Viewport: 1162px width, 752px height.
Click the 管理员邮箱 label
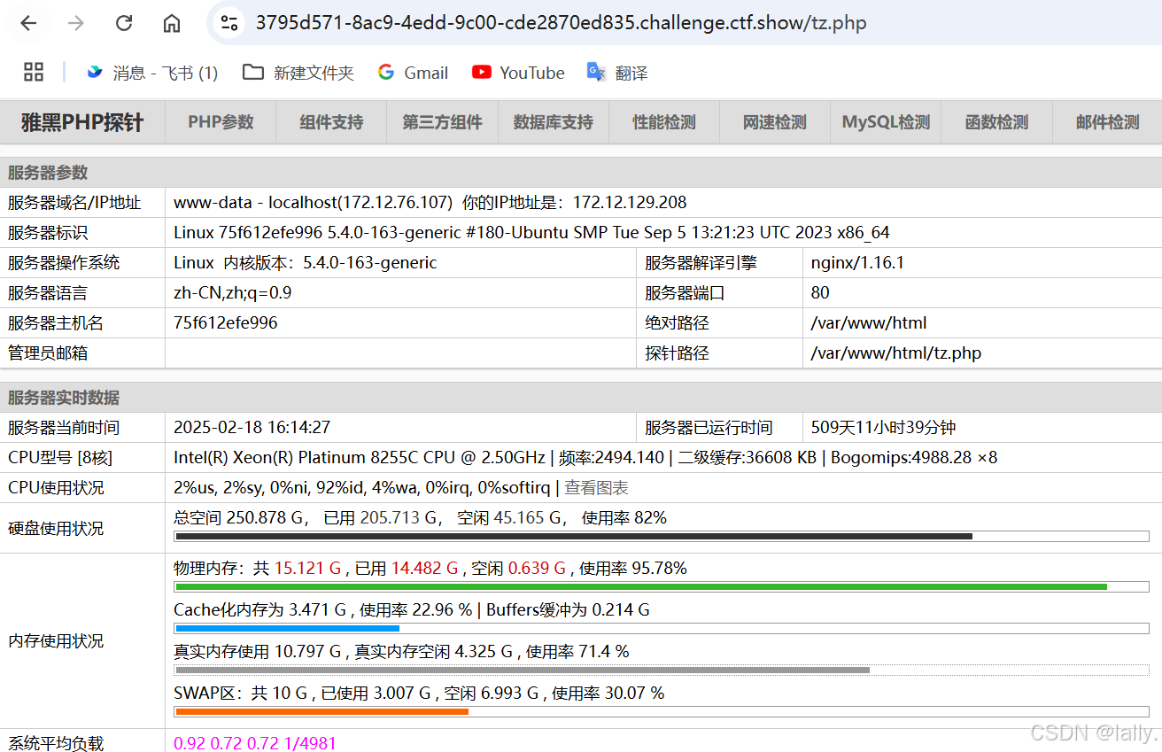[x=48, y=353]
